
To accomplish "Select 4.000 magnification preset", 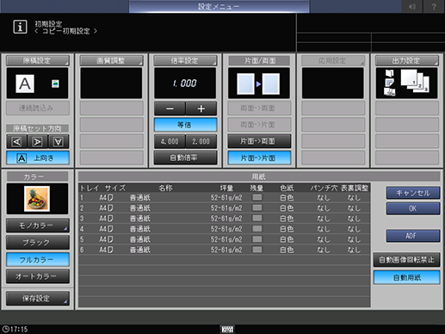I will point(170,141).
